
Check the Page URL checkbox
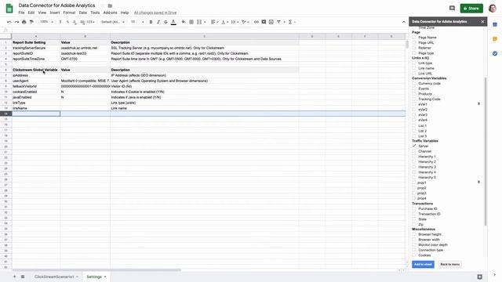point(414,42)
